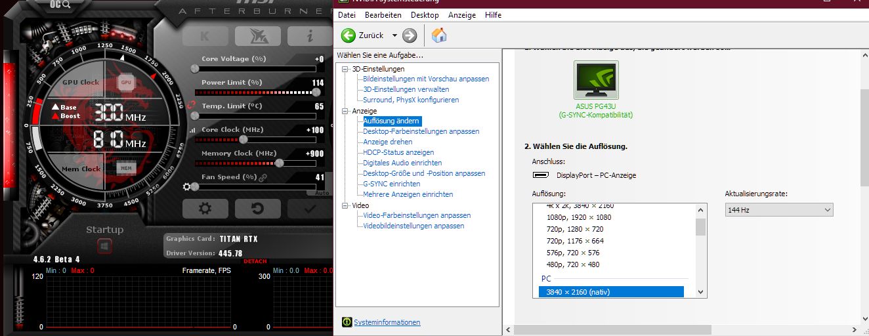The width and height of the screenshot is (869, 336).
Task: Click resolution list scroll-down arrow
Action: pyautogui.click(x=700, y=291)
